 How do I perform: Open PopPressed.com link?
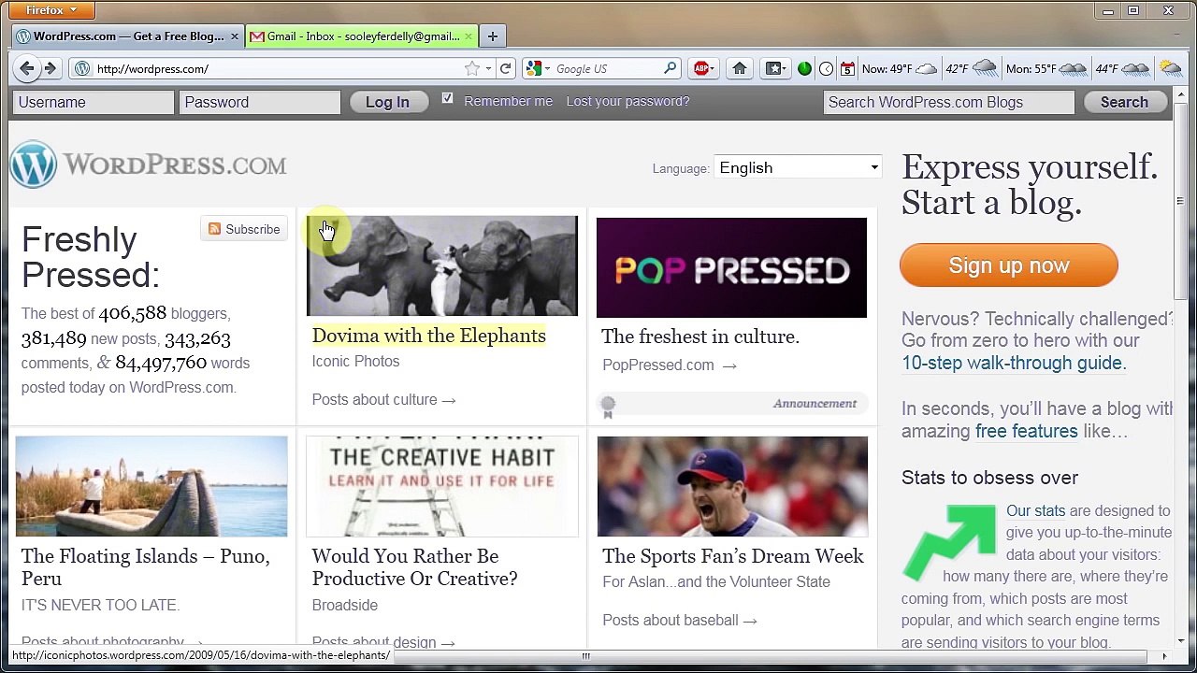pos(669,365)
